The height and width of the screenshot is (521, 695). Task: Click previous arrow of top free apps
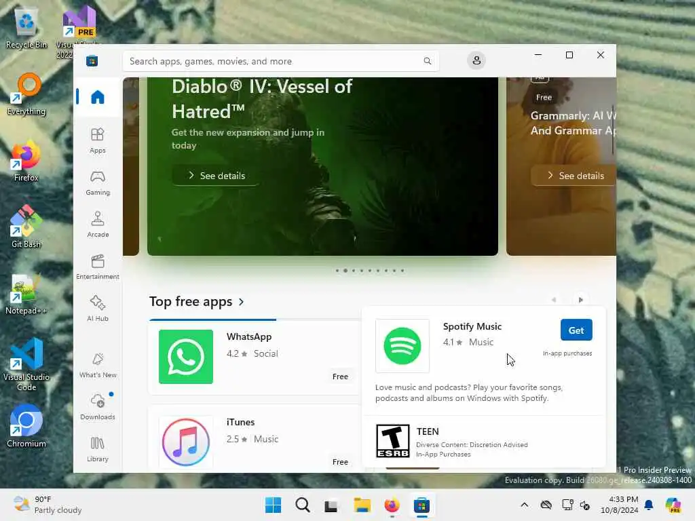[554, 300]
